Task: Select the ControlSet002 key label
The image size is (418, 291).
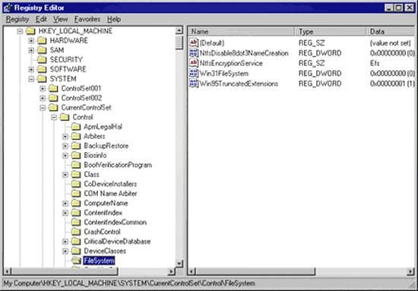Action: click(81, 98)
